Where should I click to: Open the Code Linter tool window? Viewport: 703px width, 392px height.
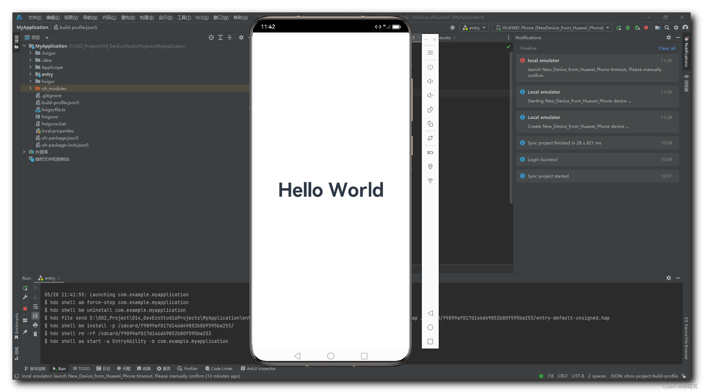pos(219,368)
